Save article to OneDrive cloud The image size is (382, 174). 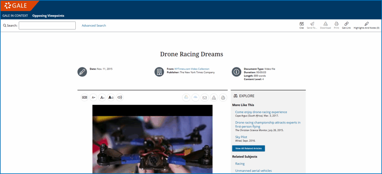click(x=195, y=97)
